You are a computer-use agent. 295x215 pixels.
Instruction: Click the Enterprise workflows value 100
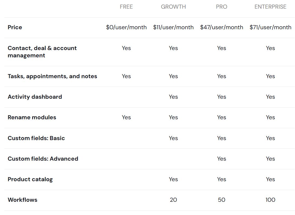tap(270, 200)
